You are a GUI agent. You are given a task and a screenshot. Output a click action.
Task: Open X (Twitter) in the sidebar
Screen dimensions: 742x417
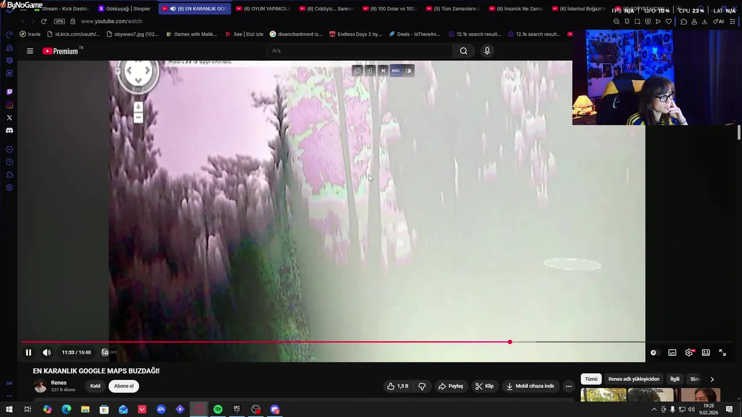pyautogui.click(x=9, y=118)
